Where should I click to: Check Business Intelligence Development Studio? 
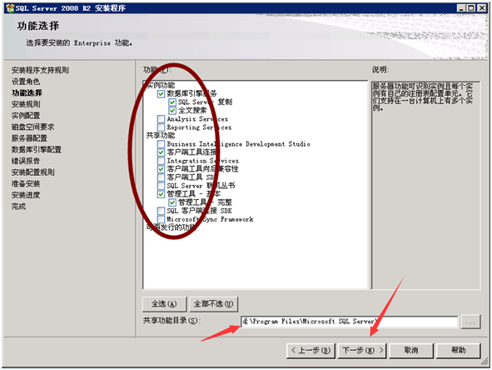coord(161,144)
